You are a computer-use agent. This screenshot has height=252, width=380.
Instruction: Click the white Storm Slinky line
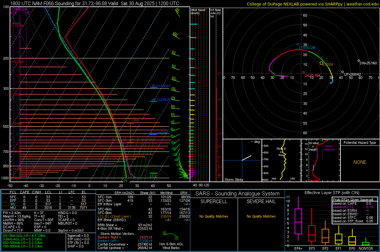click(x=246, y=158)
